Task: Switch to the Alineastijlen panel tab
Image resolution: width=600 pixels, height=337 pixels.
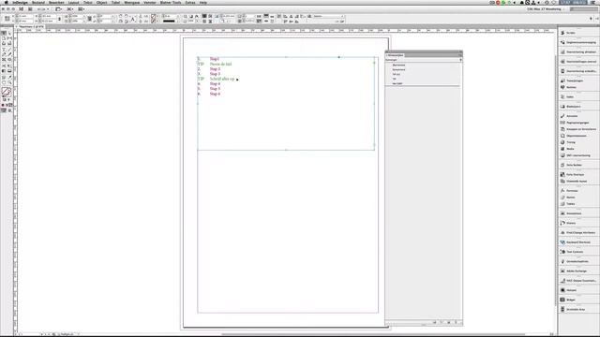Action: [395, 55]
